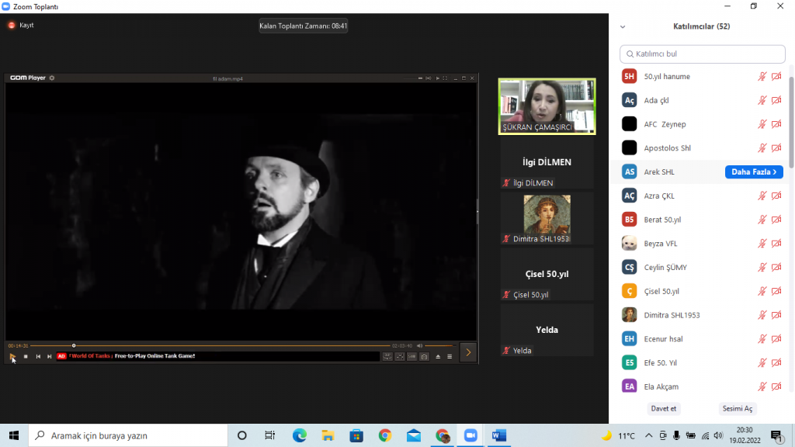Click the Sesimi Aç button

[x=737, y=408]
